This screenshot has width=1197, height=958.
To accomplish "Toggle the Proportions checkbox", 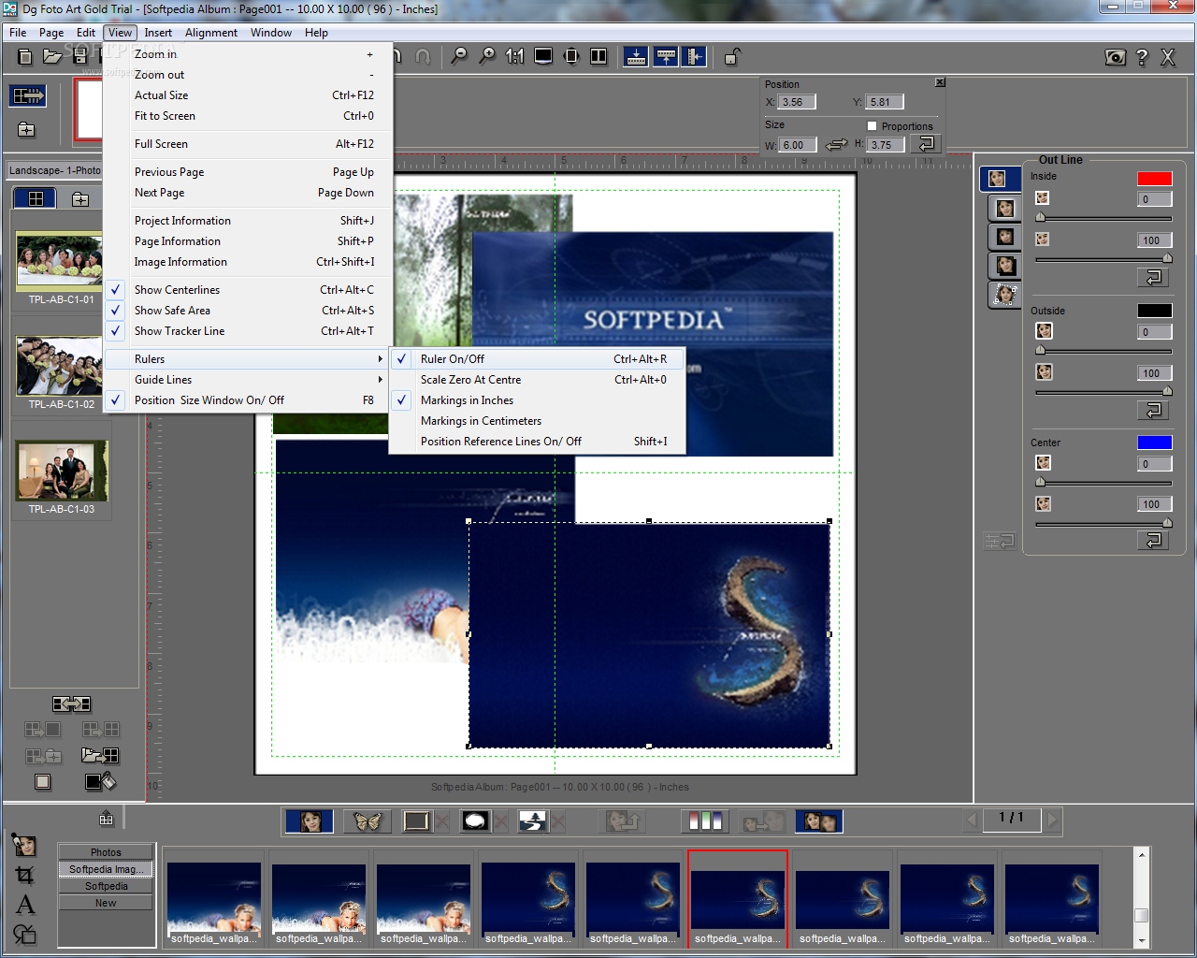I will pos(873,125).
